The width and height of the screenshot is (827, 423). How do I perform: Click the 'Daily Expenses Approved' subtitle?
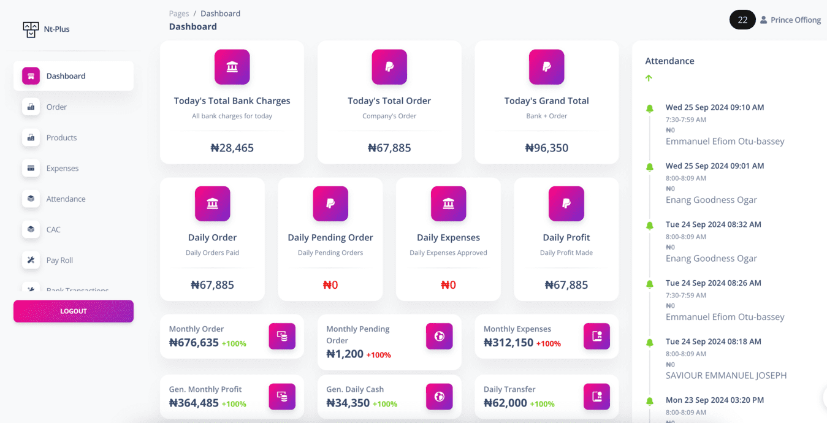(448, 253)
